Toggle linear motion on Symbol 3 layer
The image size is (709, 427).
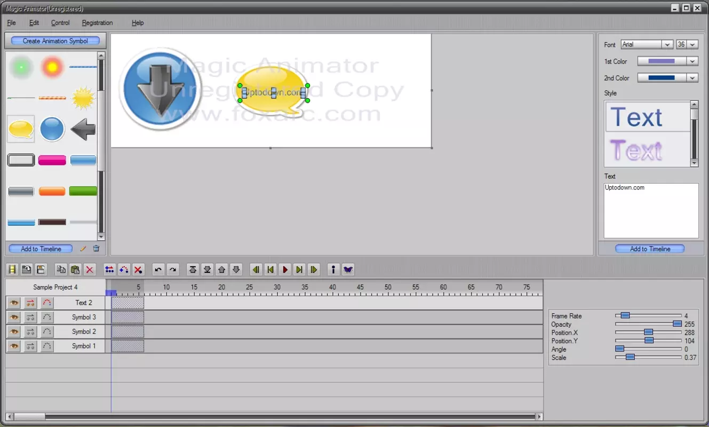click(30, 317)
